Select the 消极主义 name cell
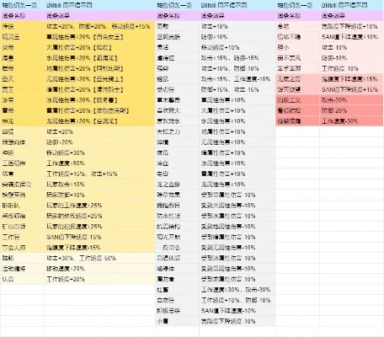The width and height of the screenshot is (384, 337). click(297, 100)
